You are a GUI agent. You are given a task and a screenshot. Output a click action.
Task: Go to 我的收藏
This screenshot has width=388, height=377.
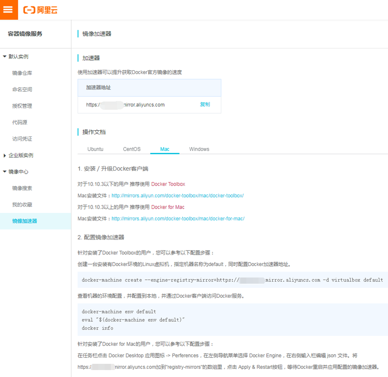22,204
